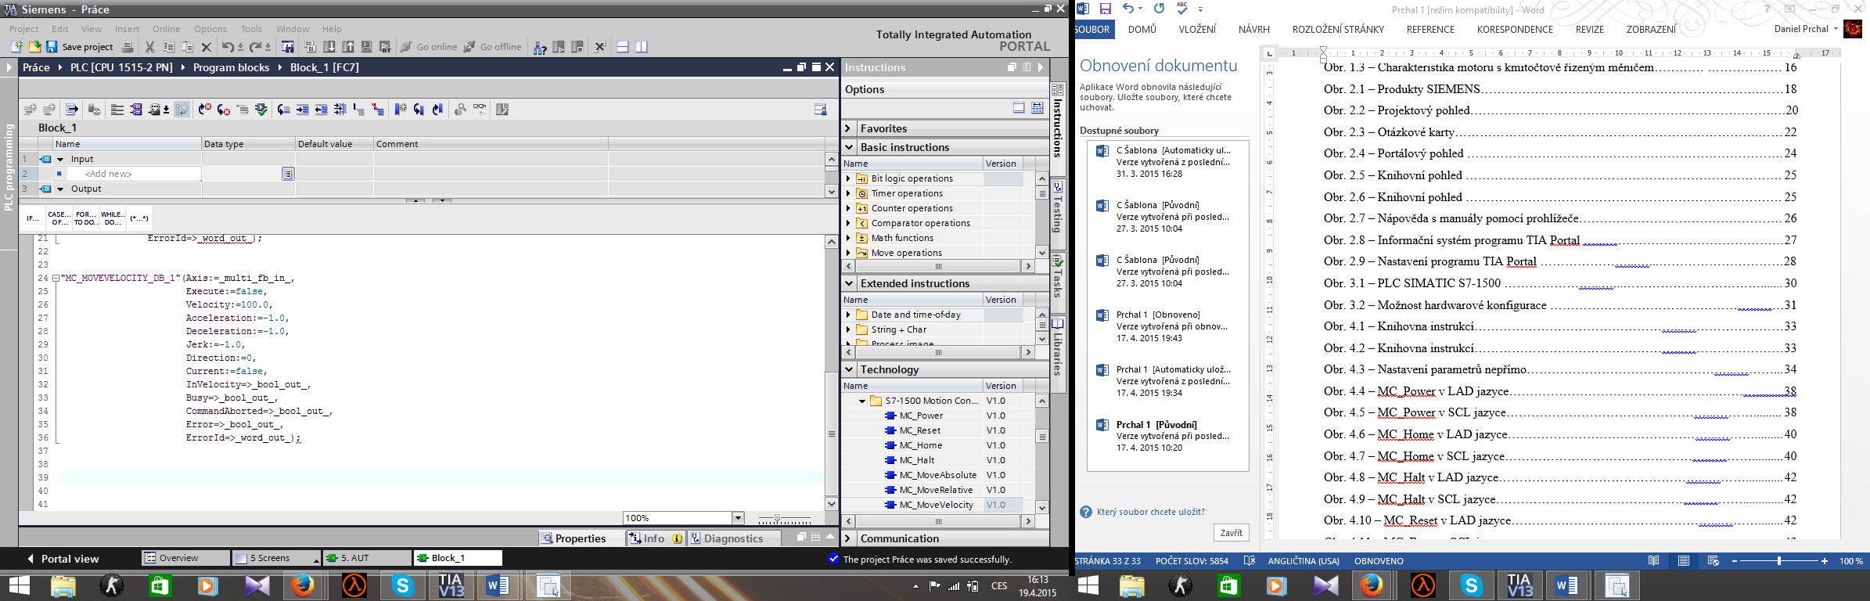Open recovered file Prchal 1 [Obnoveno]
Viewport: 1870px width, 601px height.
coord(1167,326)
